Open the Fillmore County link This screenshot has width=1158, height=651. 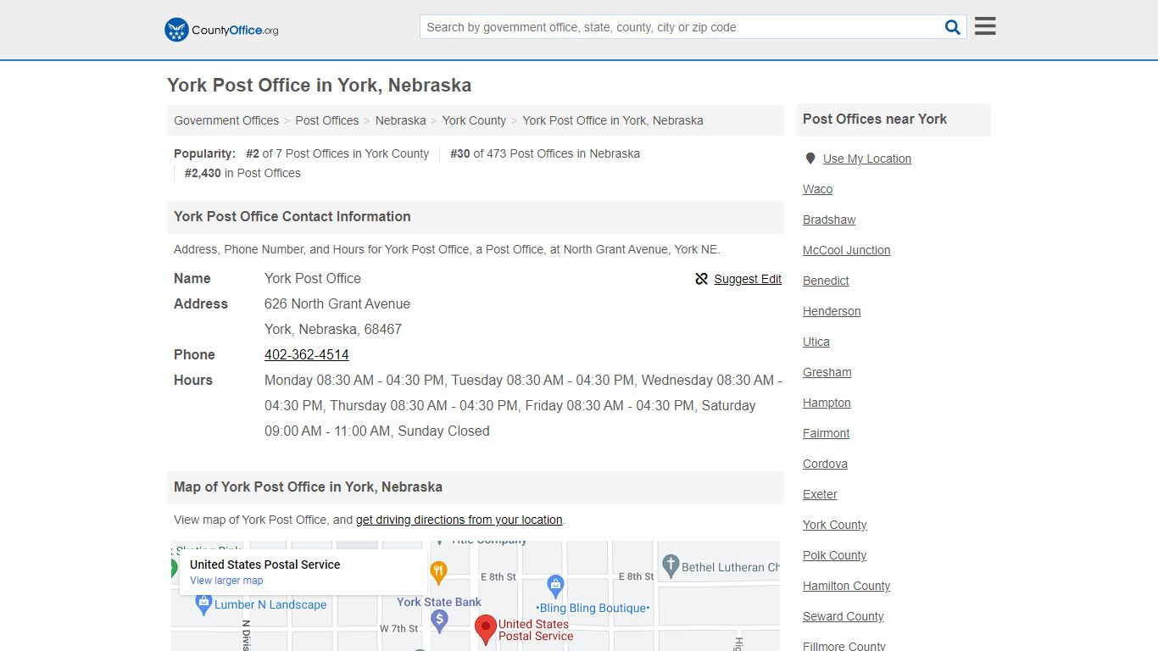[x=844, y=646]
